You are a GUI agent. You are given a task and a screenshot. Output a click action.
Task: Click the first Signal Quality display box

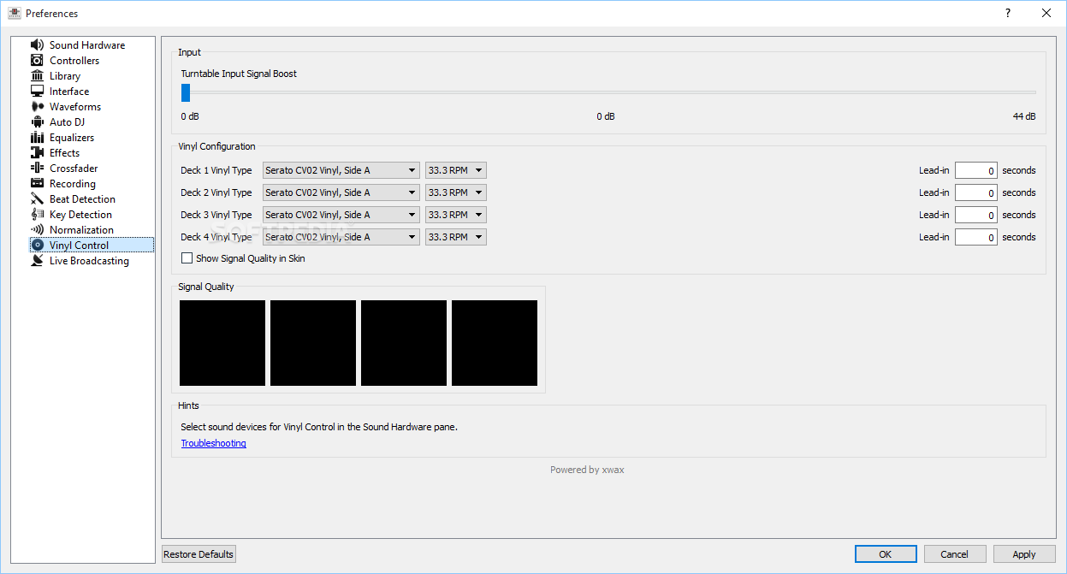(222, 343)
